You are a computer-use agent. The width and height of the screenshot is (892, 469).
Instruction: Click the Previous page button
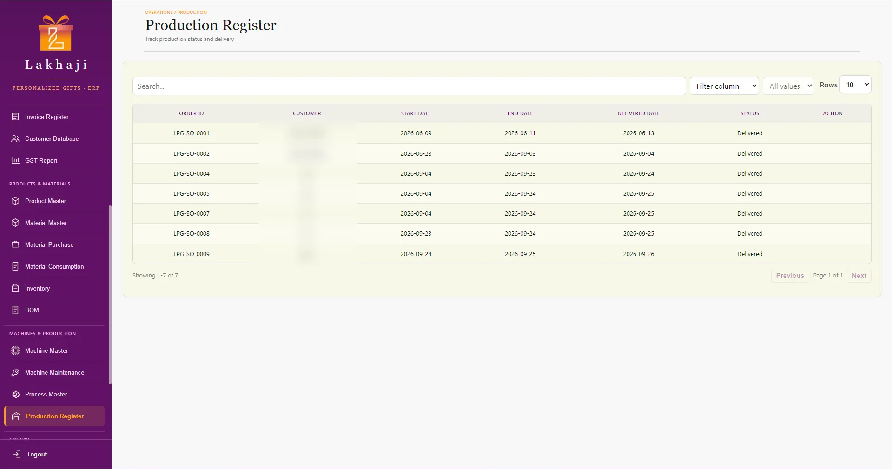tap(790, 276)
